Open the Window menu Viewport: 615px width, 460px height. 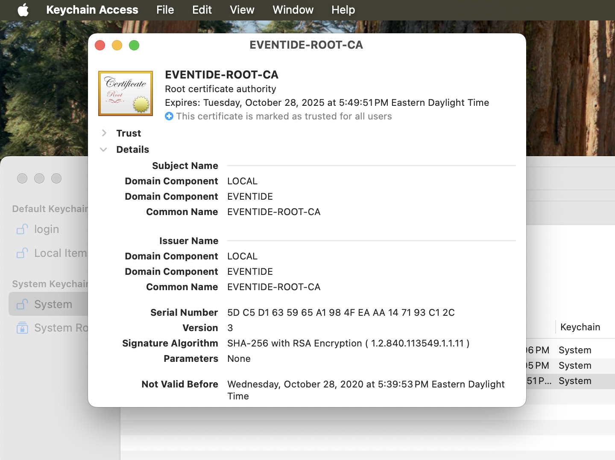[293, 10]
